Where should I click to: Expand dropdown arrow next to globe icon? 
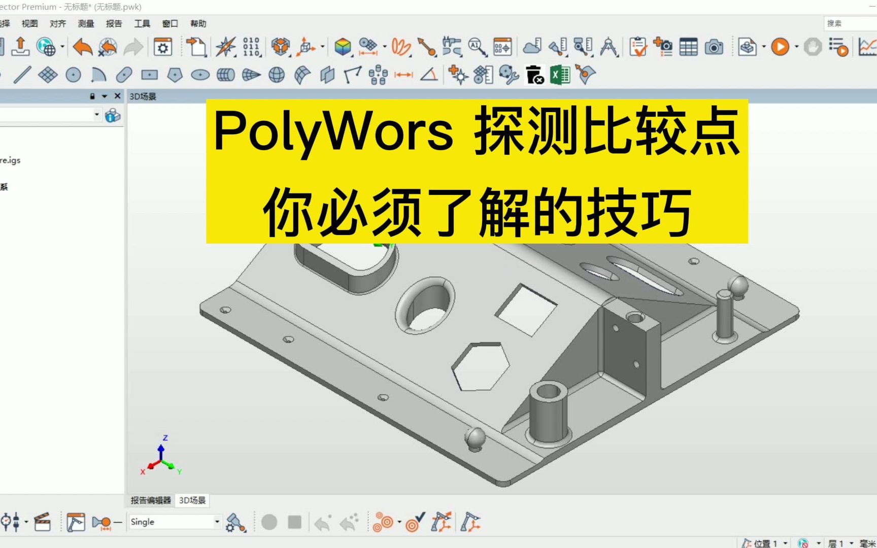(x=62, y=47)
